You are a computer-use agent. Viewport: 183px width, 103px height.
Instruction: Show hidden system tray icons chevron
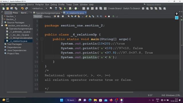pyautogui.click(x=150, y=100)
